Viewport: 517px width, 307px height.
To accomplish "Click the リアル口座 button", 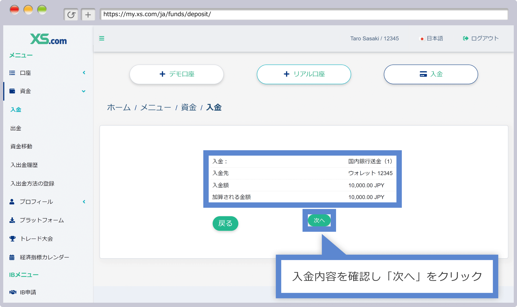I will pos(304,74).
